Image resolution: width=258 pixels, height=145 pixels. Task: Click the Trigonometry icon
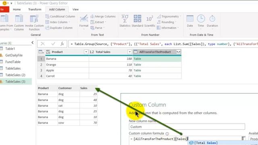pyautogui.click(x=159, y=17)
